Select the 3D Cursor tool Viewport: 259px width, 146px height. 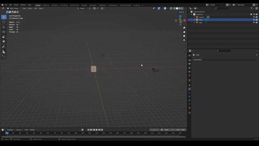[4, 22]
